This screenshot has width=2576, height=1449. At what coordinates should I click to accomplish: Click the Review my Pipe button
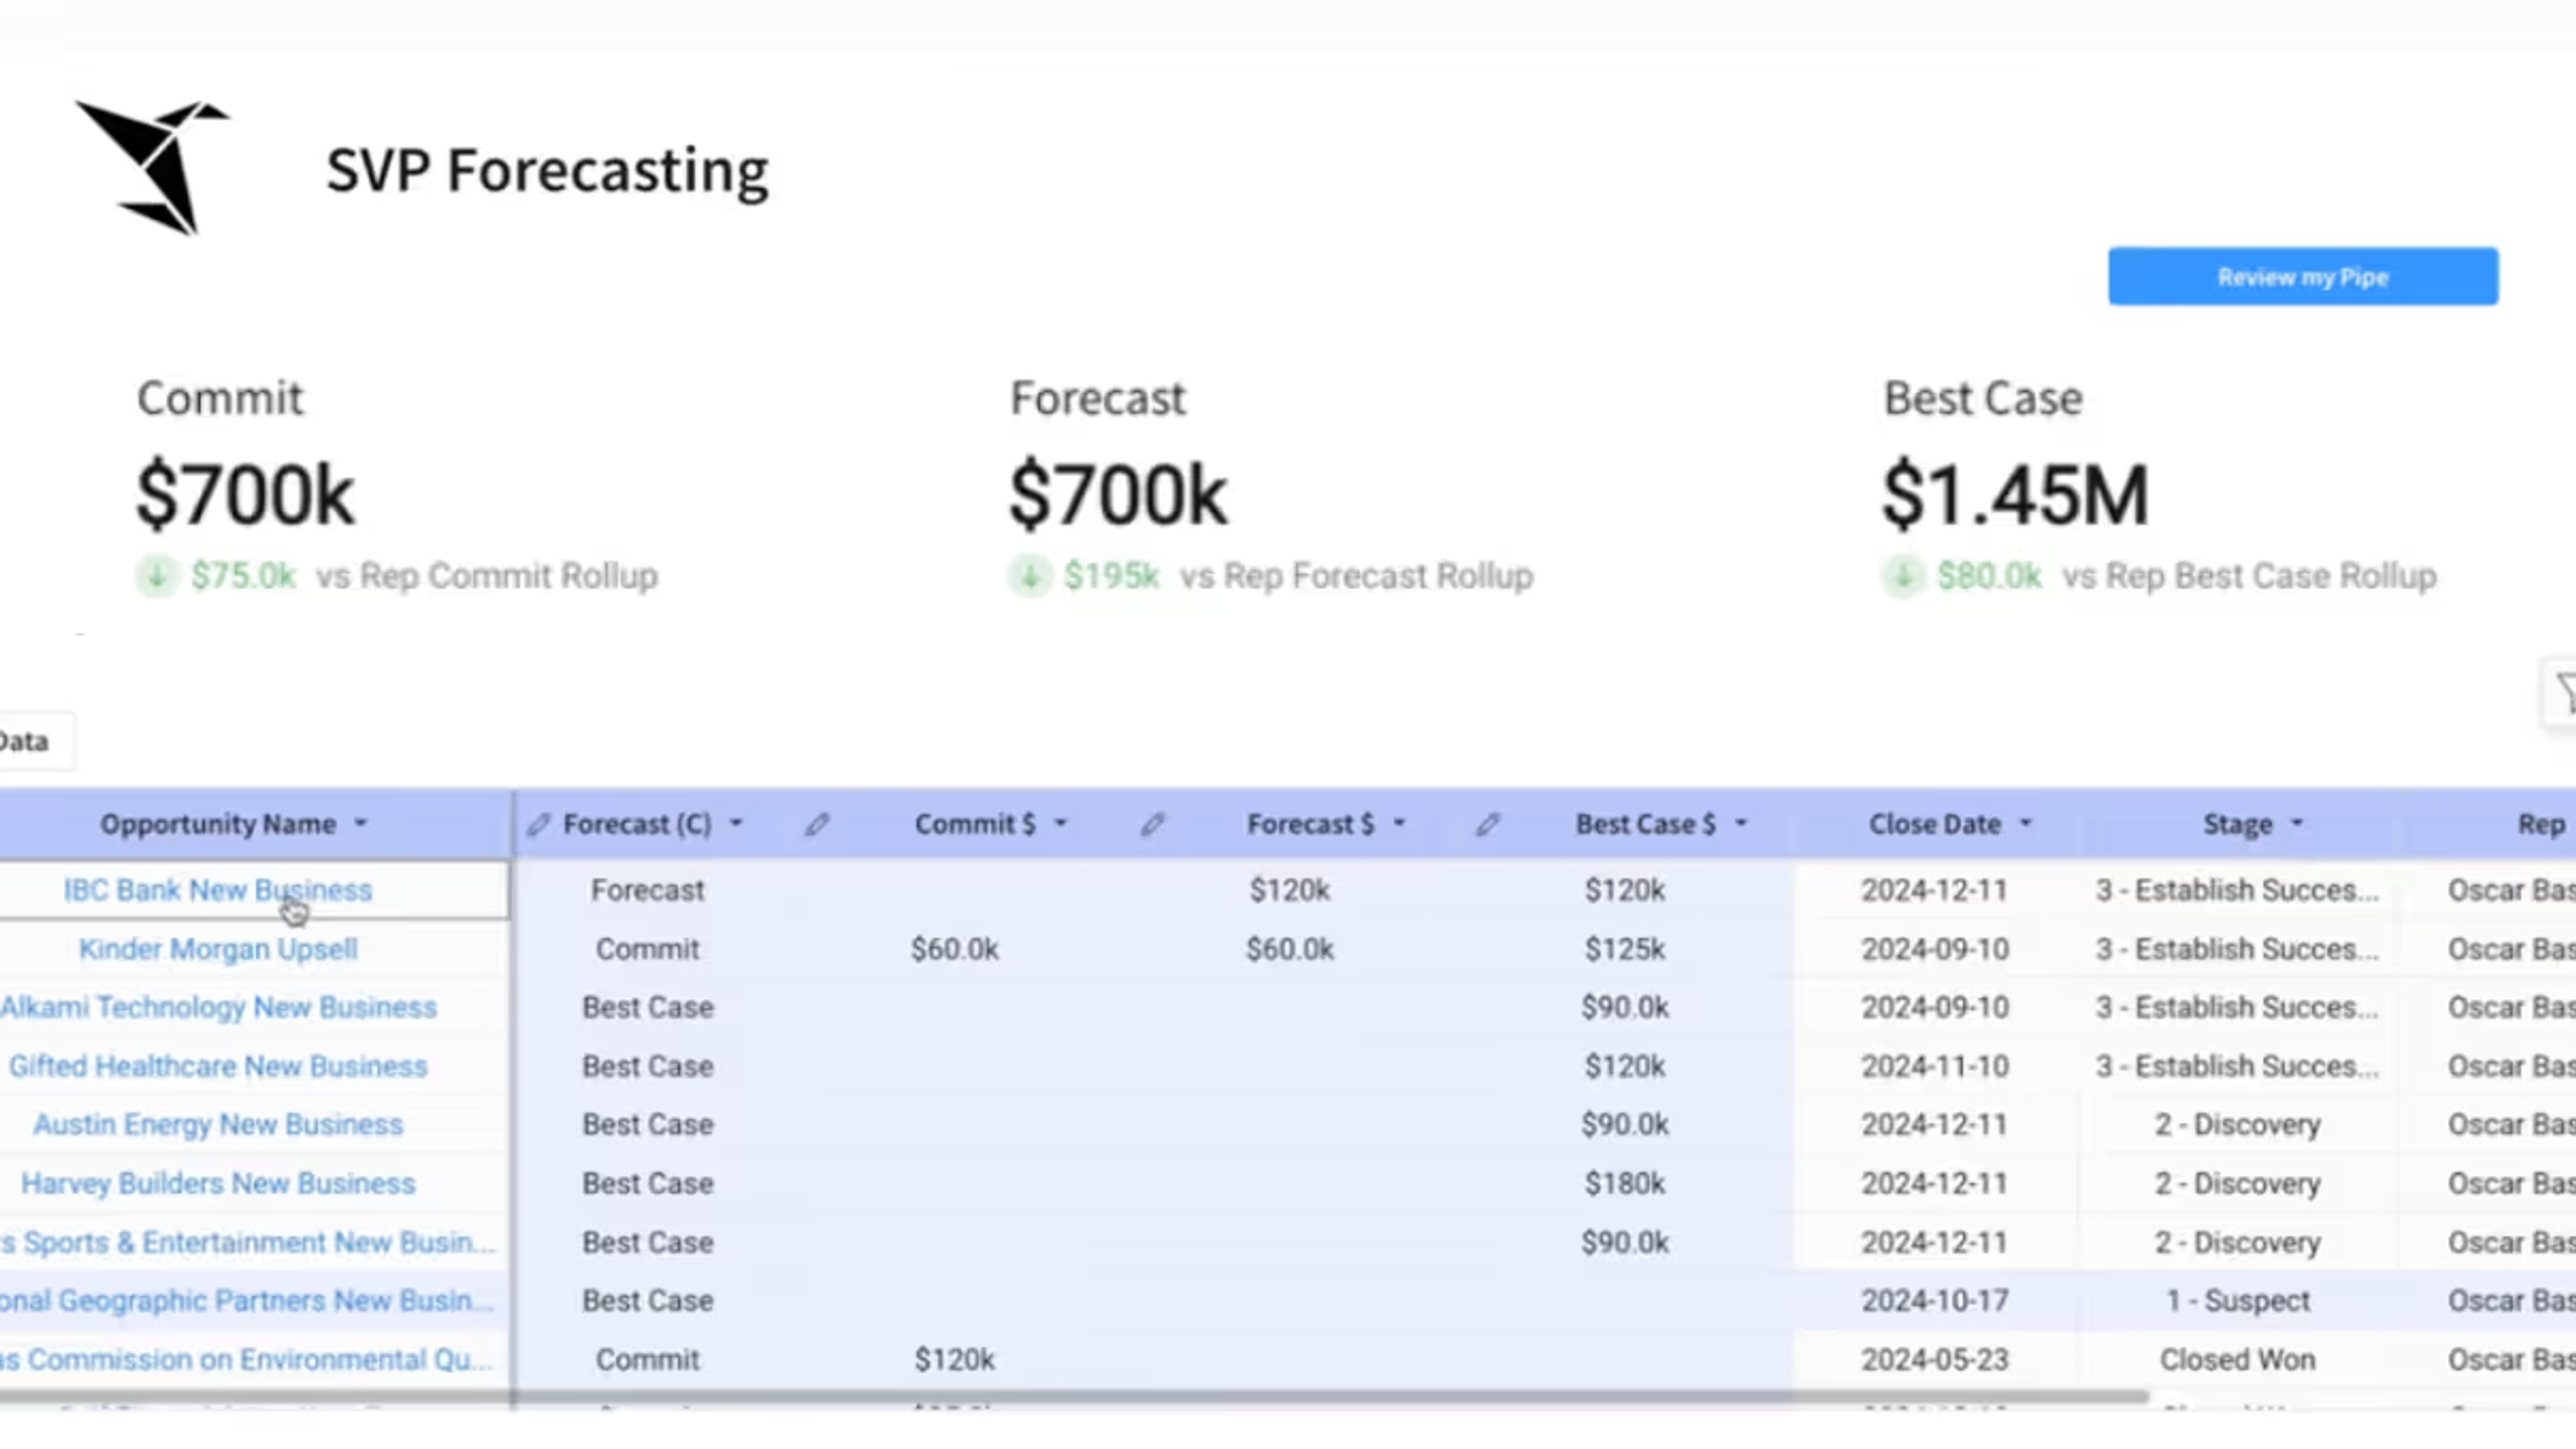click(2302, 276)
